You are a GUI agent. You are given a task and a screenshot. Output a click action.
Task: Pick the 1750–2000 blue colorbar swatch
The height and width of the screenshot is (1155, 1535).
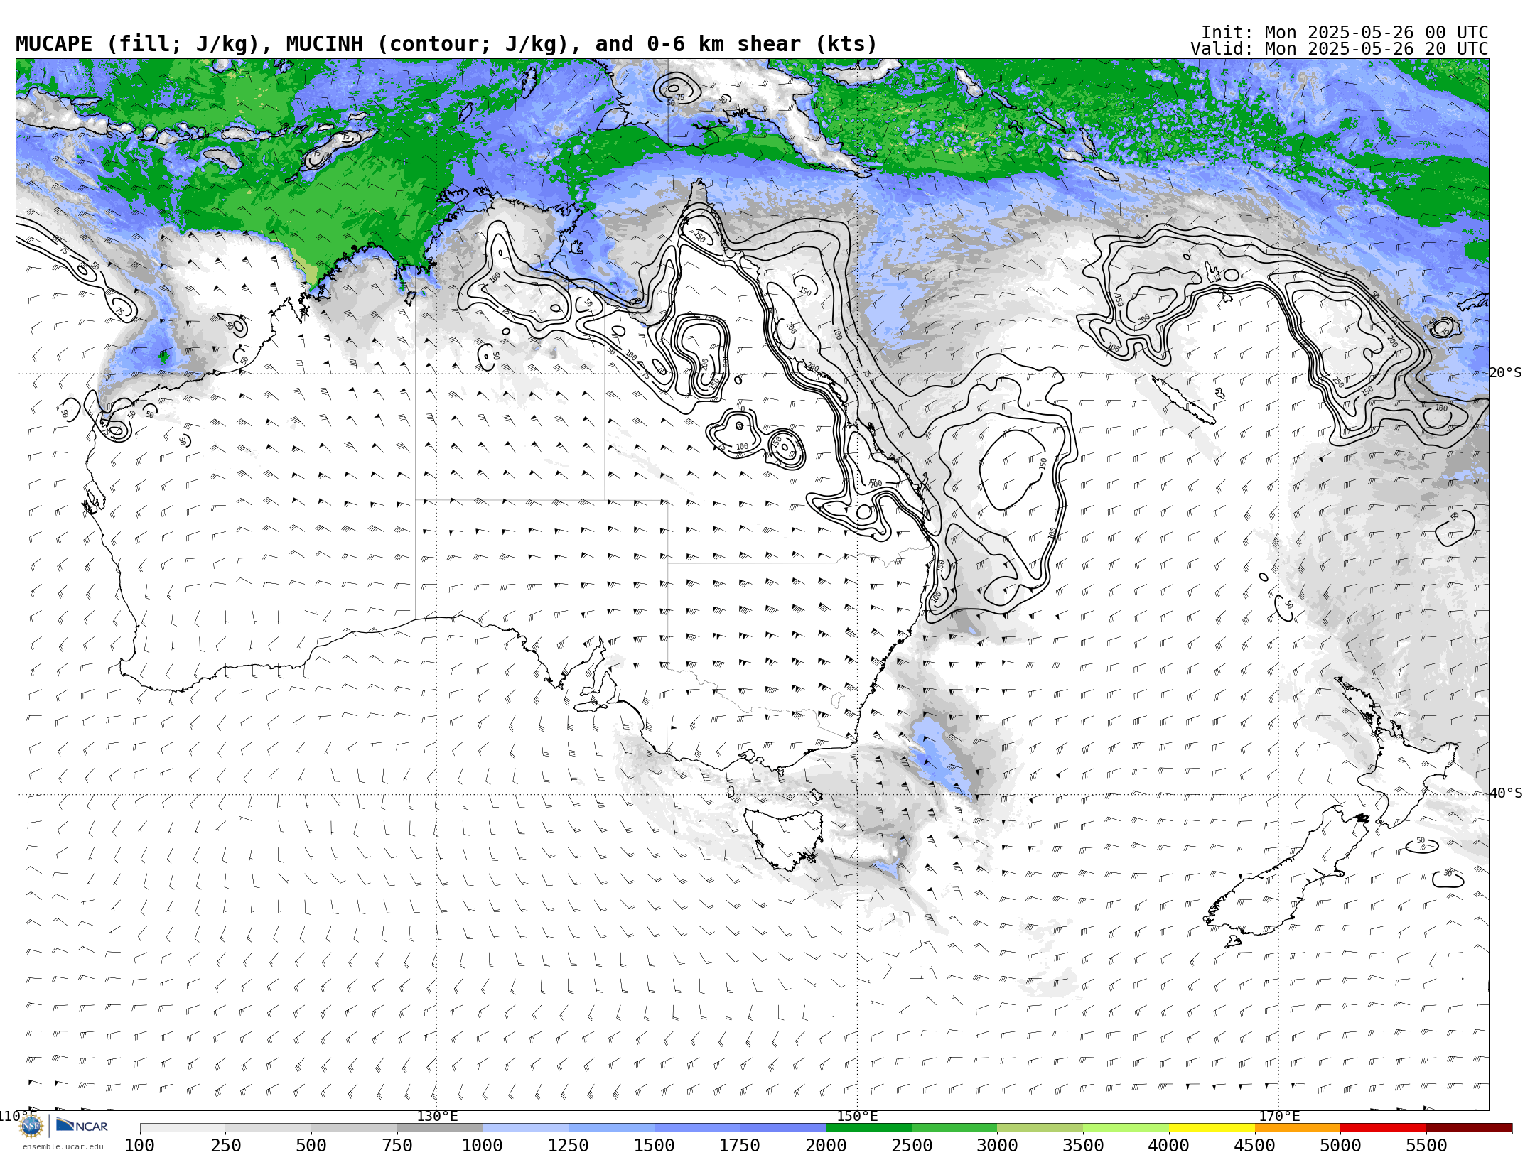pyautogui.click(x=783, y=1128)
